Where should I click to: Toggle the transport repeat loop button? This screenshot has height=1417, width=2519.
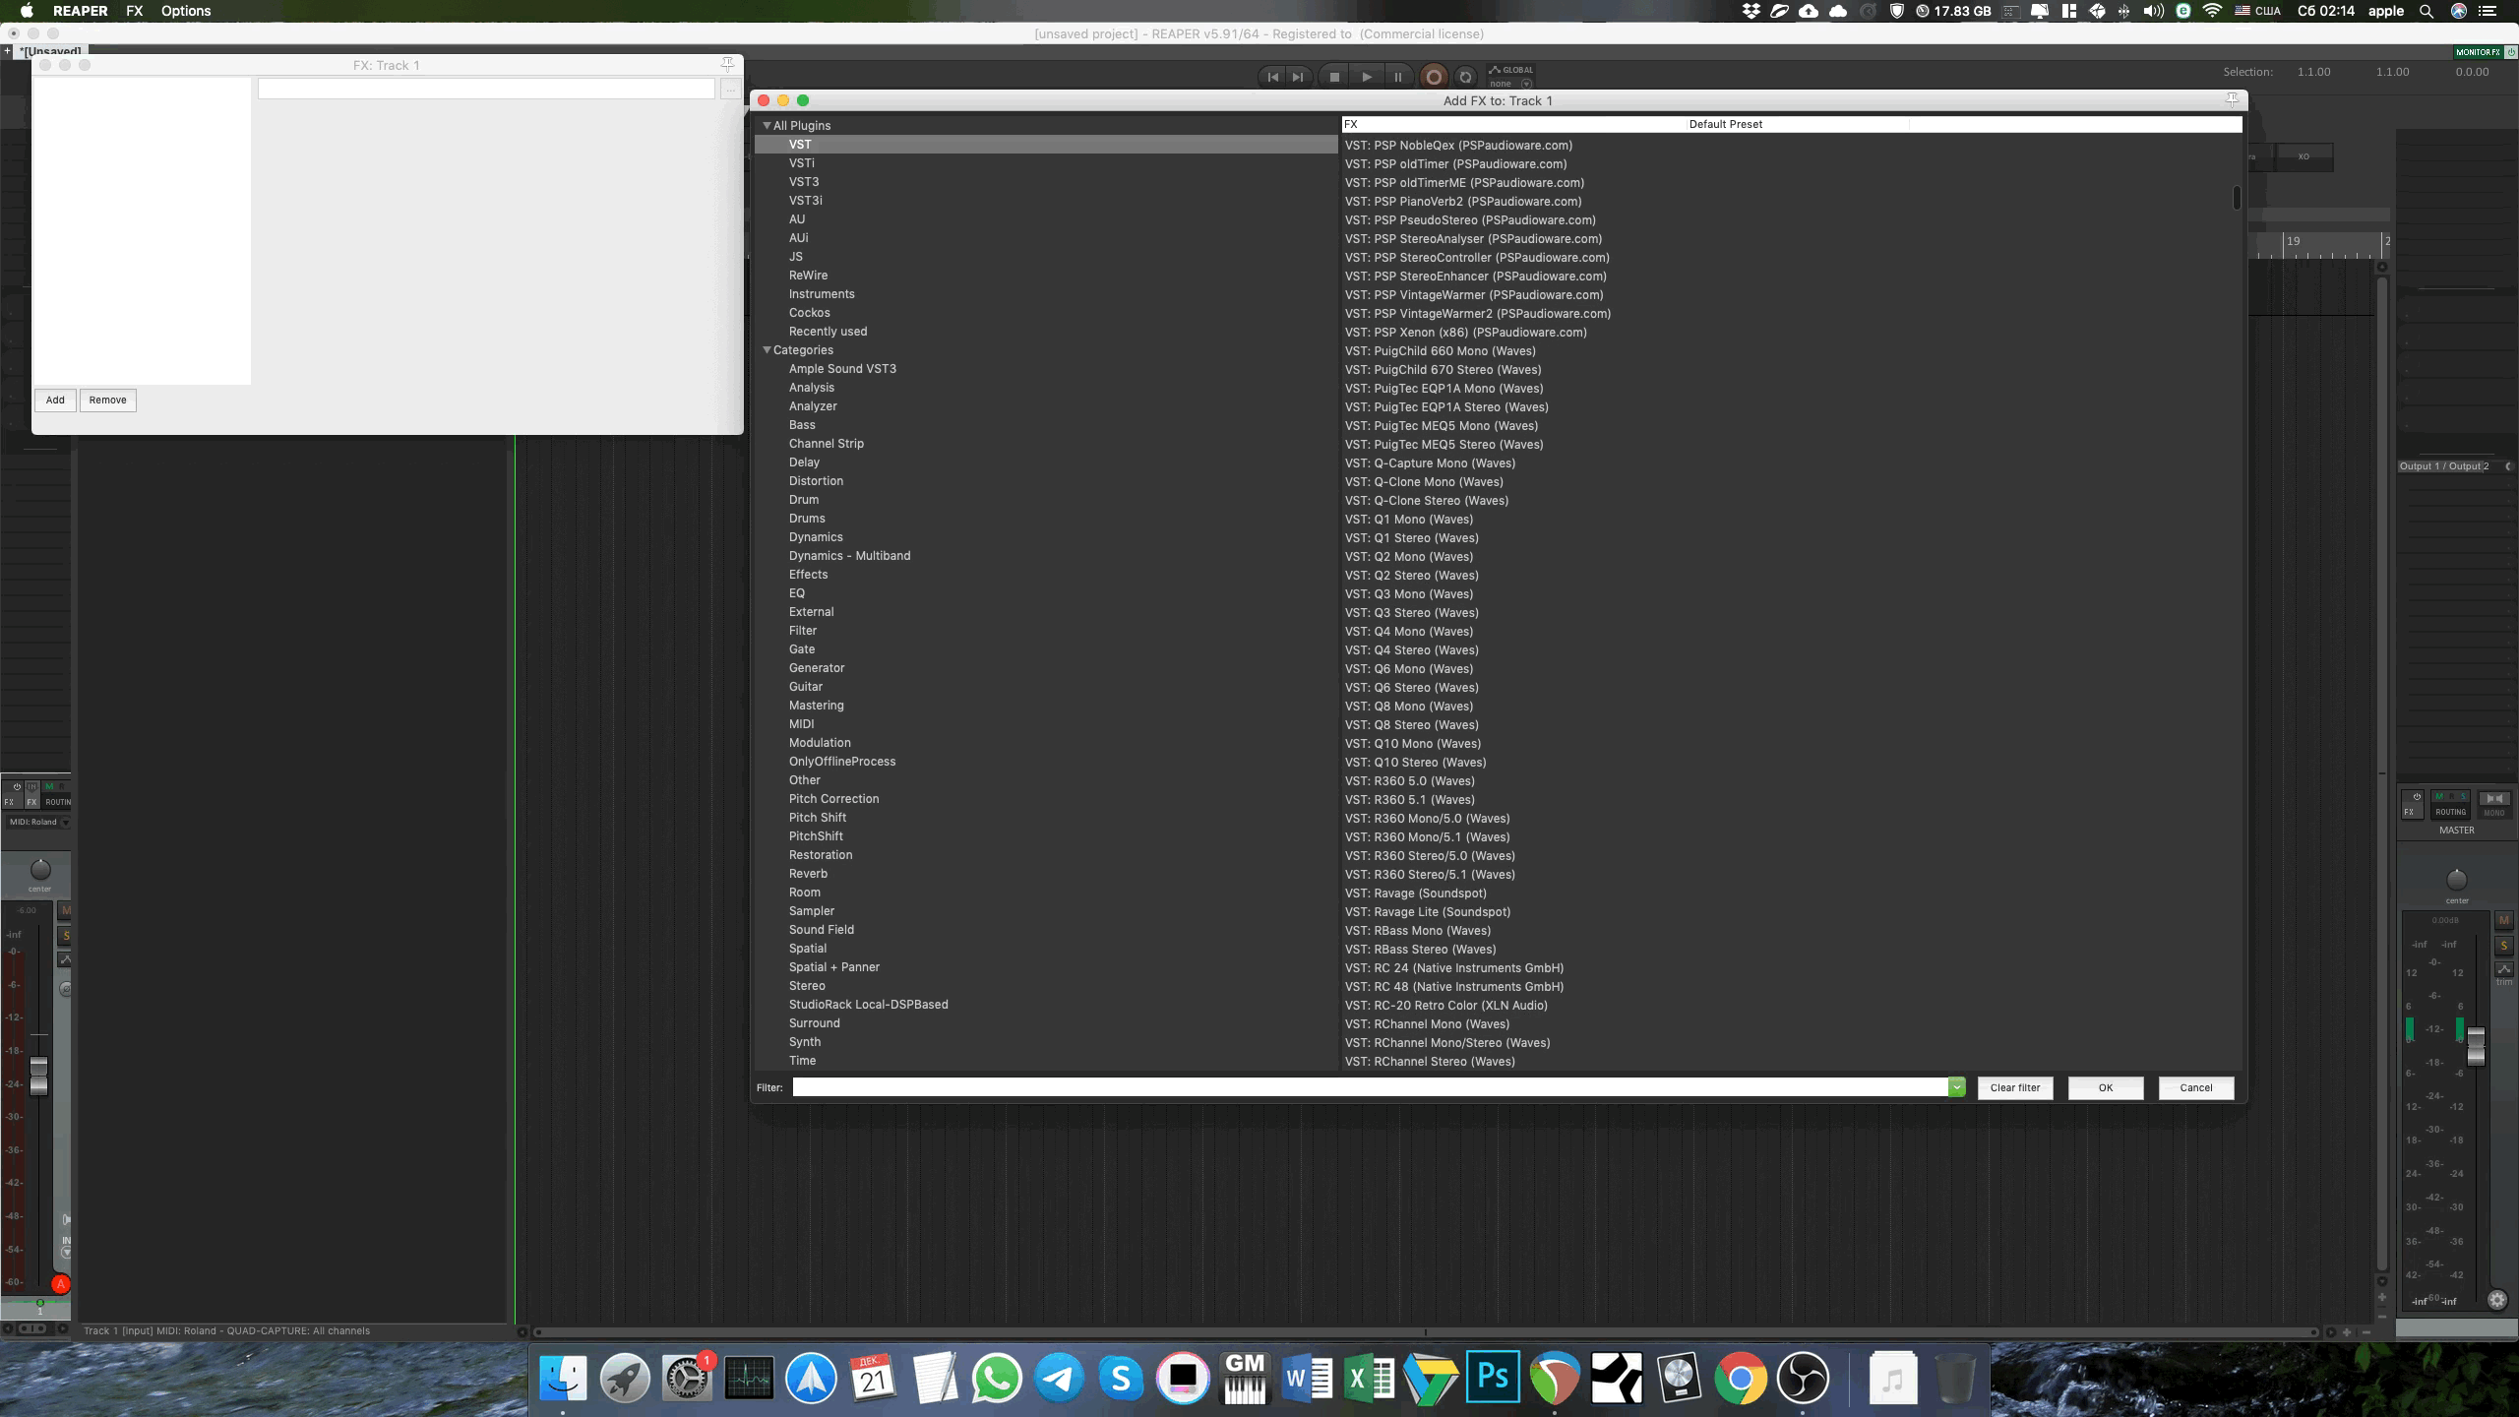pyautogui.click(x=1465, y=77)
